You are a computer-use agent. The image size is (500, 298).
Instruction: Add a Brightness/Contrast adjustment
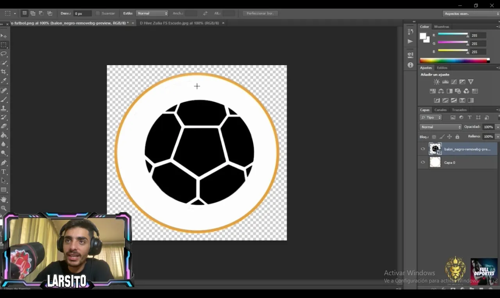(437, 82)
